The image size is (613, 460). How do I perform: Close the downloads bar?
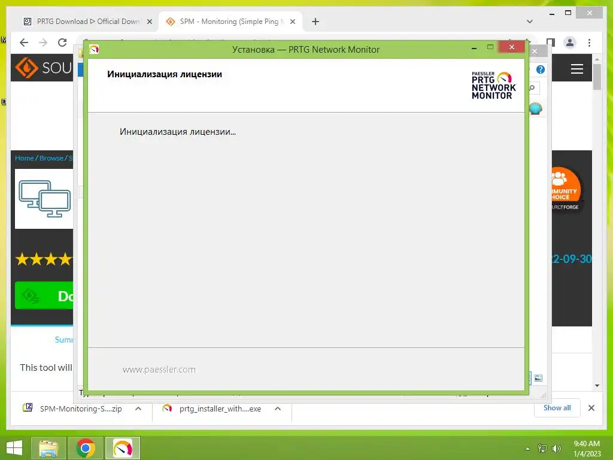click(x=591, y=408)
